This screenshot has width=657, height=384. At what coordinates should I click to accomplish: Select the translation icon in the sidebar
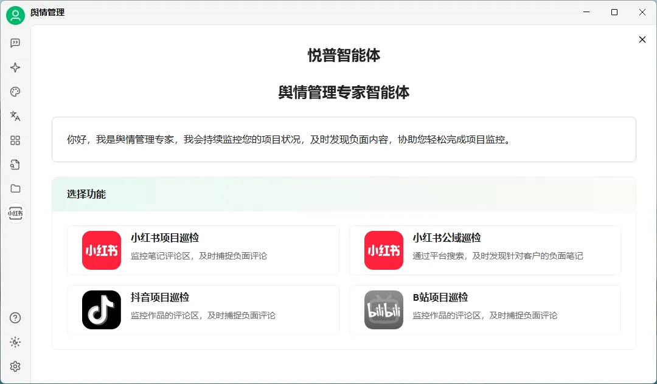pyautogui.click(x=15, y=115)
